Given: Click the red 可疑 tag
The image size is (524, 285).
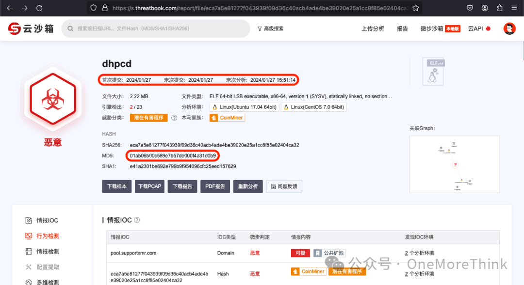Looking at the screenshot, I should [300, 253].
